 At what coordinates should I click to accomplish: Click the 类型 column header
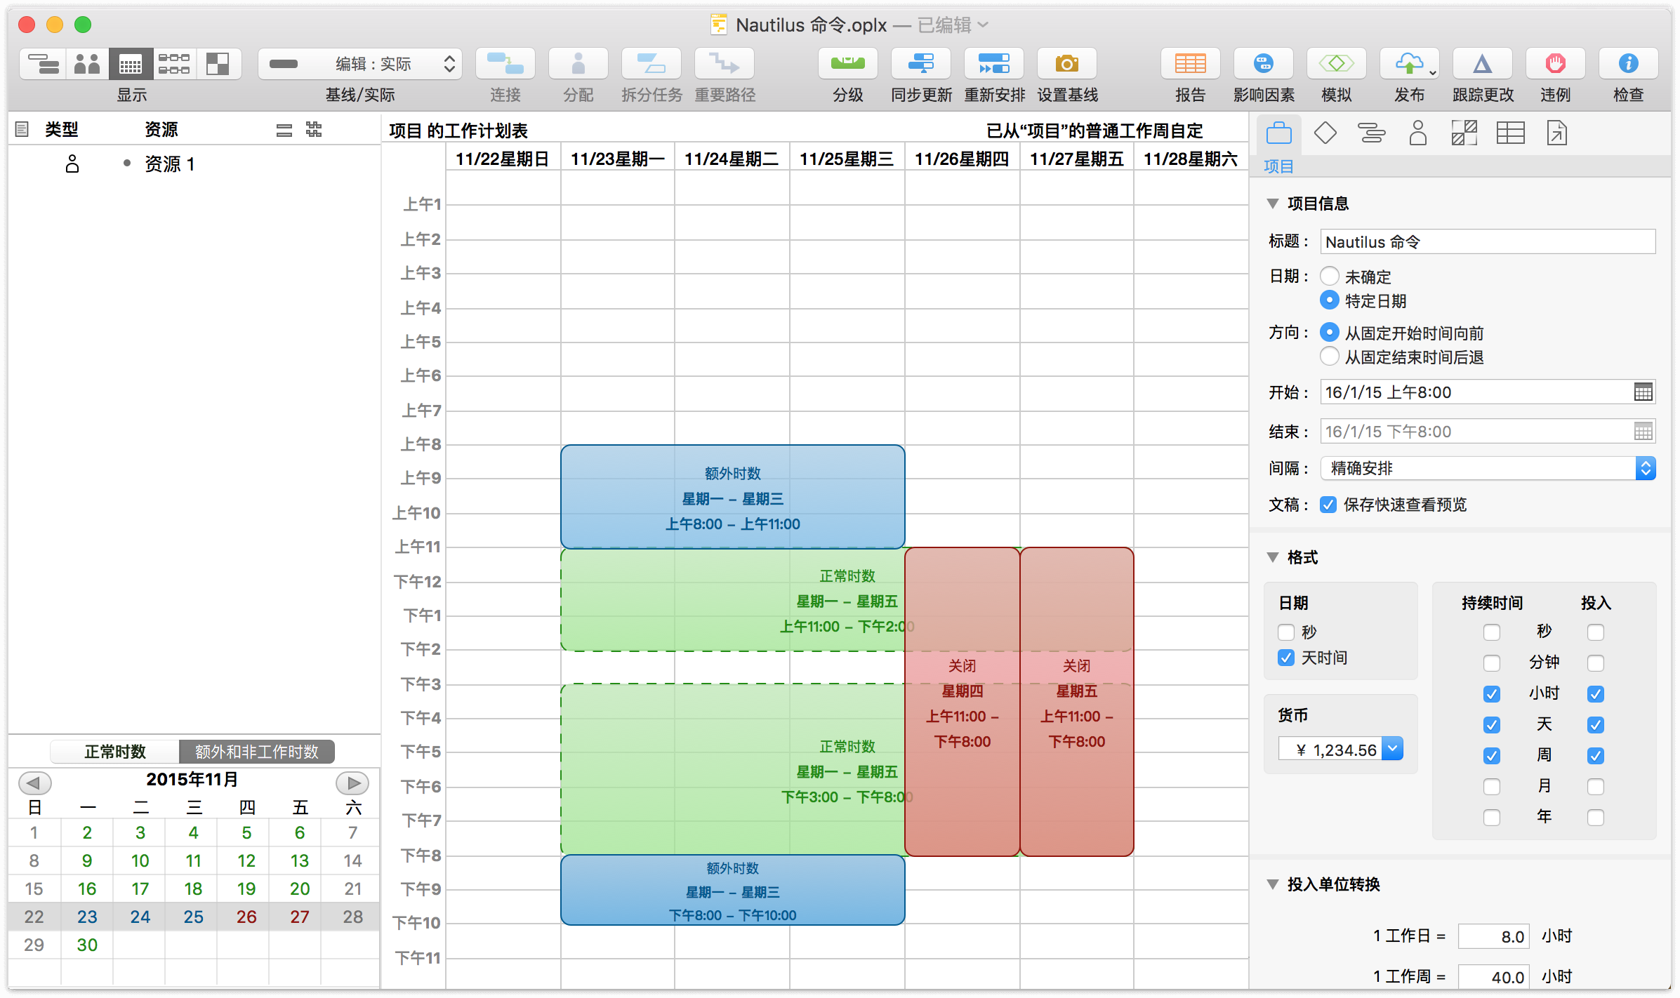(x=62, y=129)
